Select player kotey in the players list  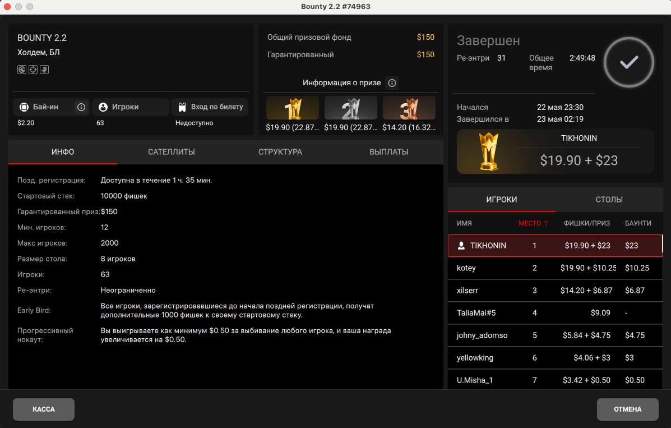coord(466,268)
